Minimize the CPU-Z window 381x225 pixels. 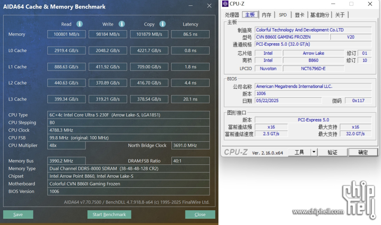333,3
